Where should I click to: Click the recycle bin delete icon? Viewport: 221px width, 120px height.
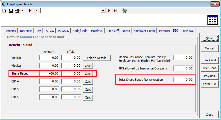(124, 11)
